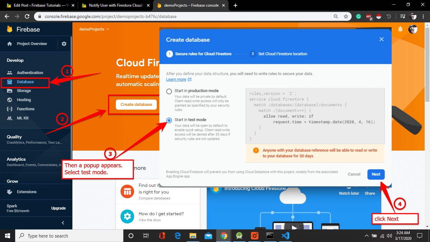Select Start in test mode
Viewport: 430px width, 242px height.
coord(169,120)
